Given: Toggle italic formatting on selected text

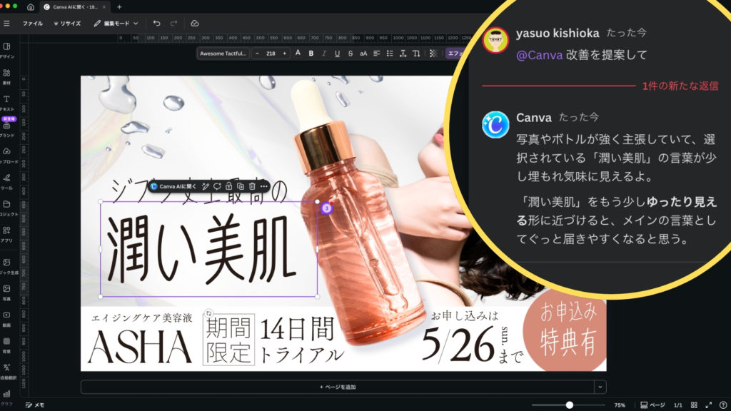Looking at the screenshot, I should click(324, 54).
